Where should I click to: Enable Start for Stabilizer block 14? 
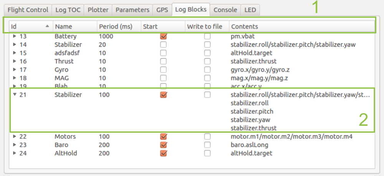pyautogui.click(x=164, y=45)
